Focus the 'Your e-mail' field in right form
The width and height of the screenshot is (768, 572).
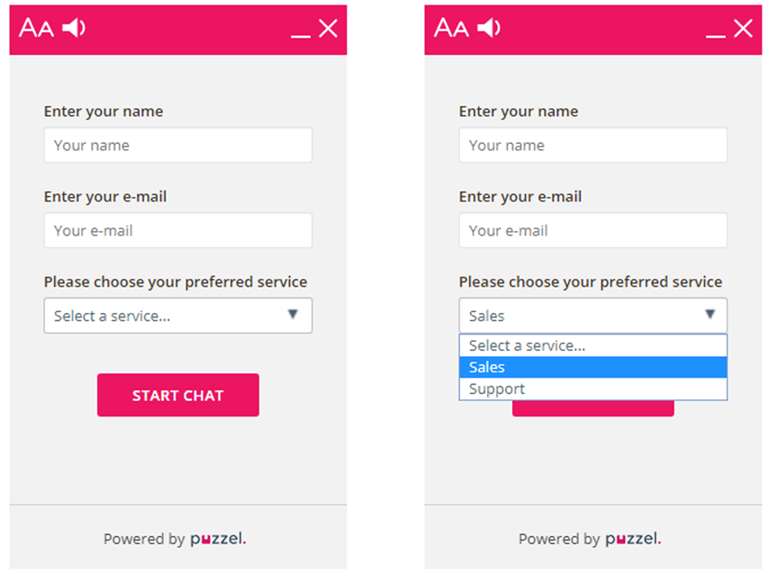point(592,230)
